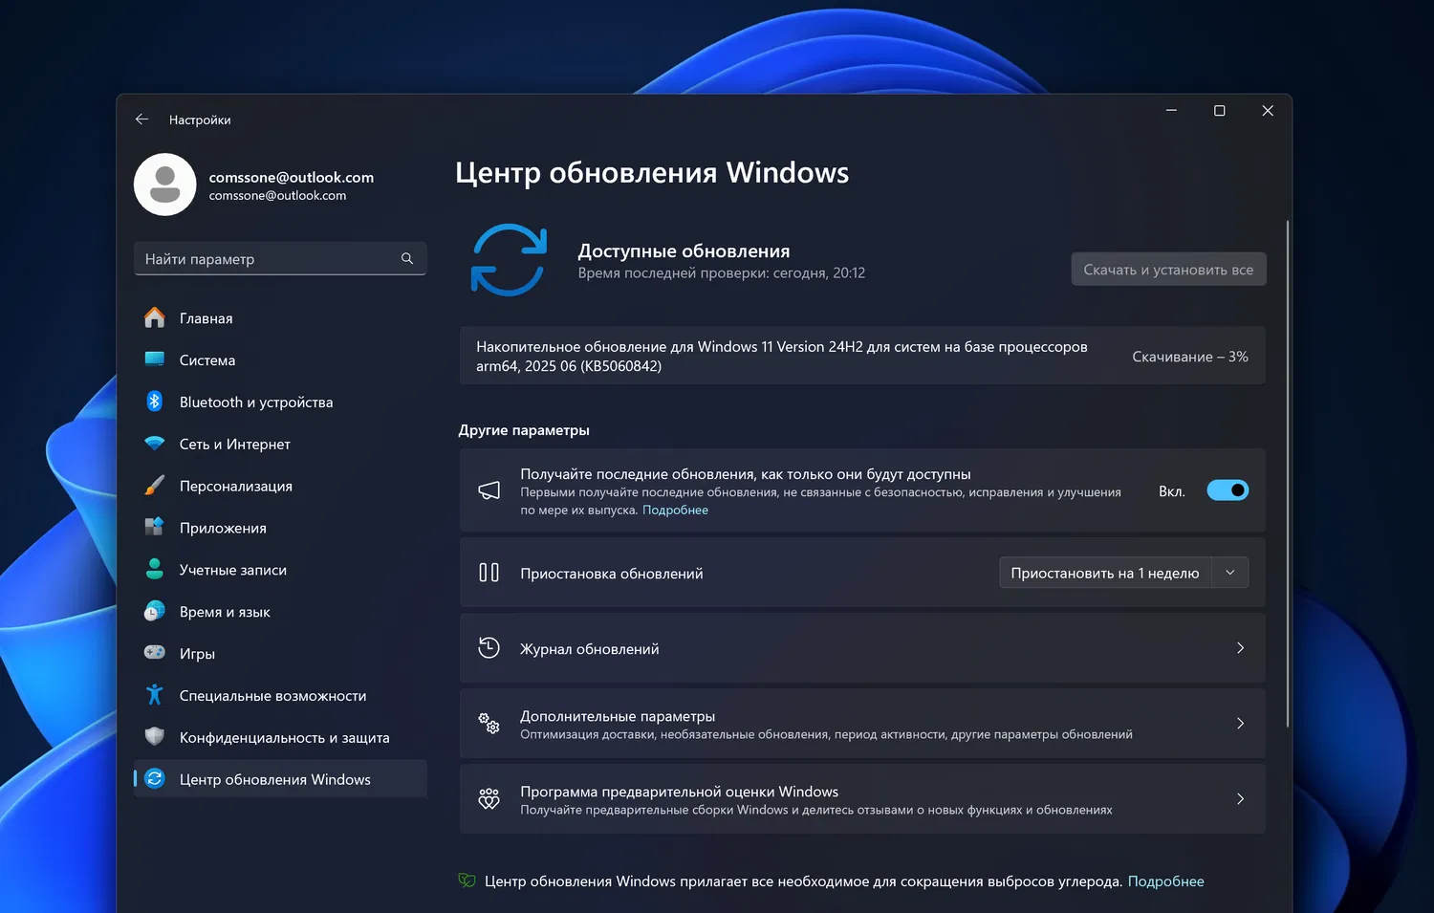Click the Приостановка обновлений label
The width and height of the screenshot is (1434, 913).
pos(612,574)
